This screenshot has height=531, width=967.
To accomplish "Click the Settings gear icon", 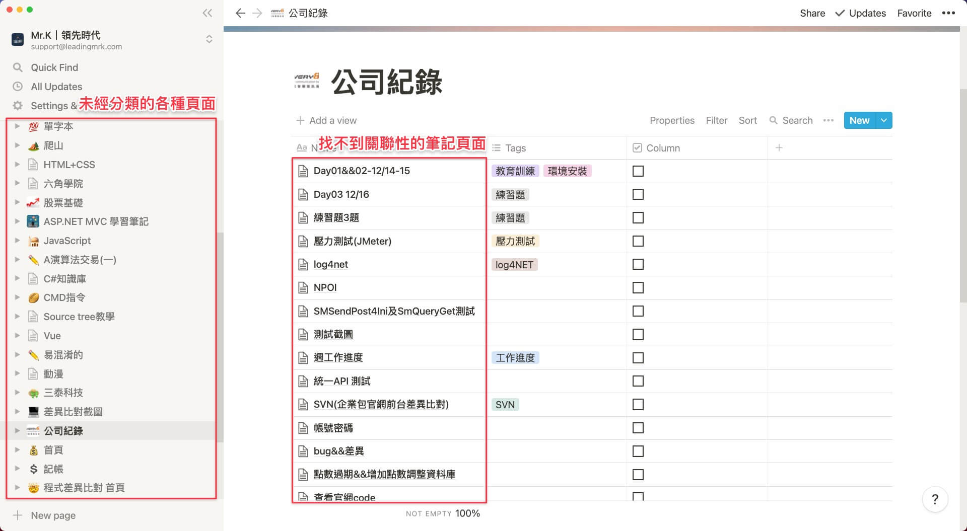I will click(x=18, y=106).
